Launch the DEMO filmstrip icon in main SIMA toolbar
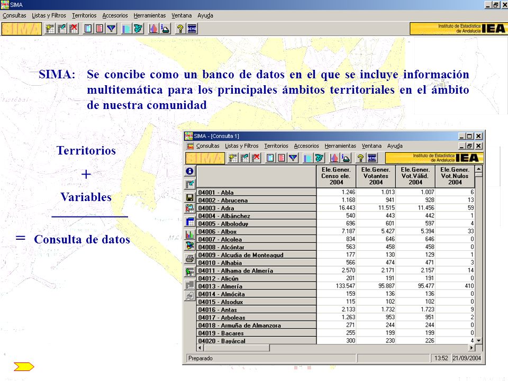 [192, 29]
